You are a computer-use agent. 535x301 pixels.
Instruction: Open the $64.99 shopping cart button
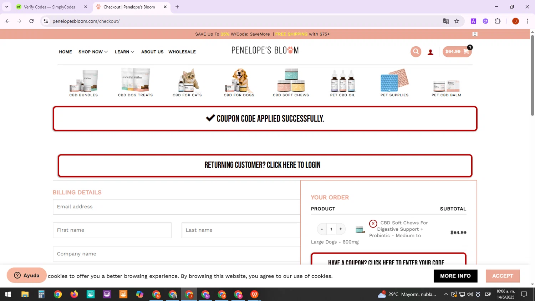pyautogui.click(x=457, y=52)
